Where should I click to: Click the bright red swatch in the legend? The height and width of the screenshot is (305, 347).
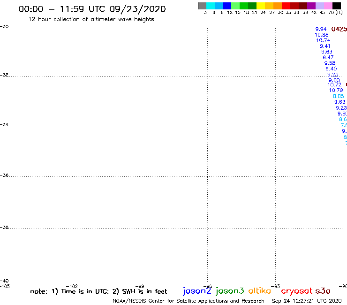pyautogui.click(x=286, y=6)
